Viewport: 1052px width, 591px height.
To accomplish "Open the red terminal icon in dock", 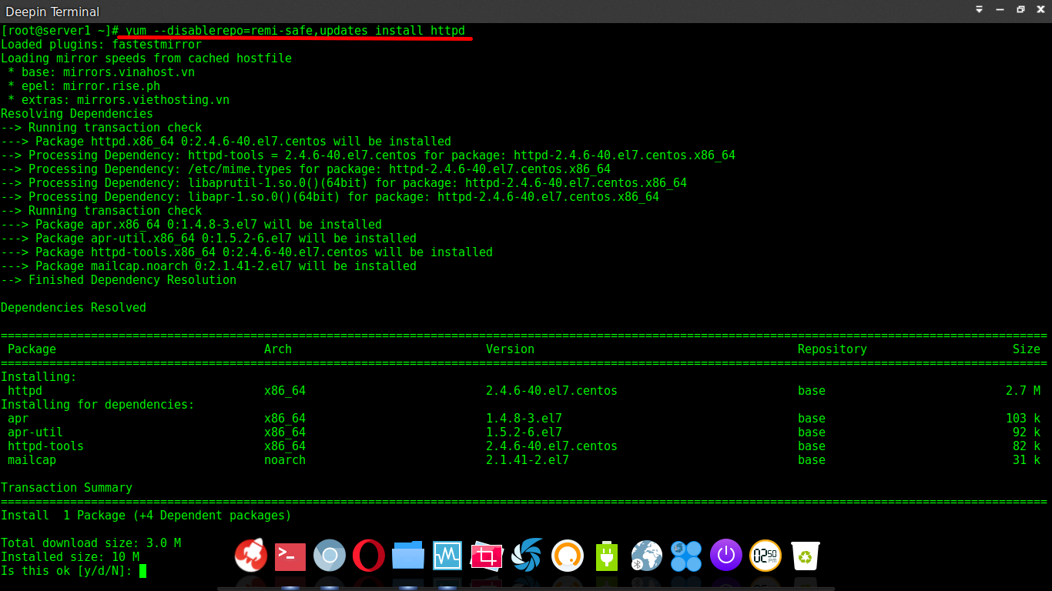I will (x=290, y=556).
